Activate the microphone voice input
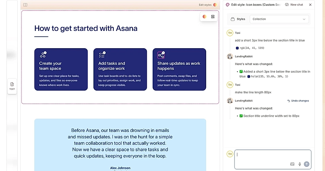This screenshot has height=171, width=325. pos(300,164)
